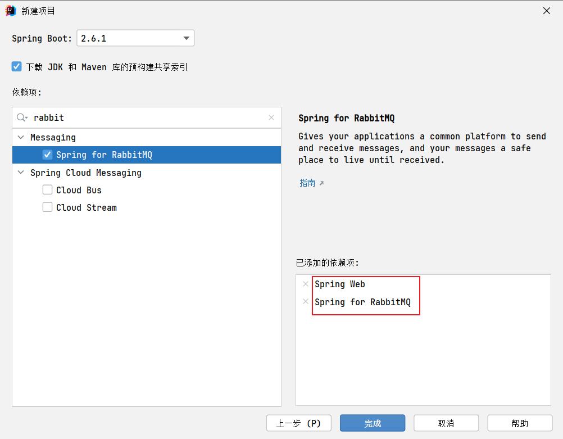
Task: Click the Spring for RabbitMQ description heading
Action: (346, 118)
